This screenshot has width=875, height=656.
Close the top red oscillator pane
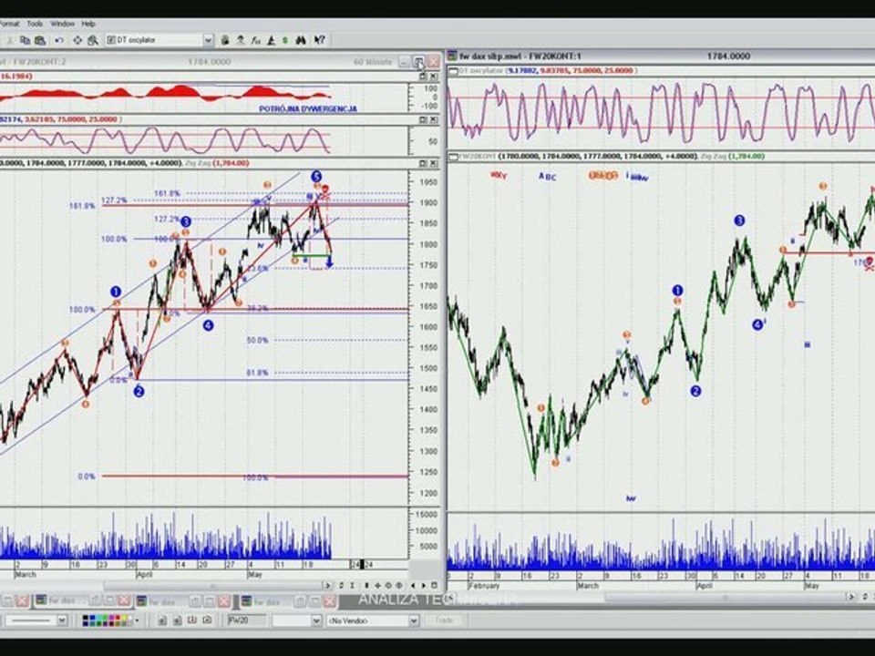[x=434, y=76]
